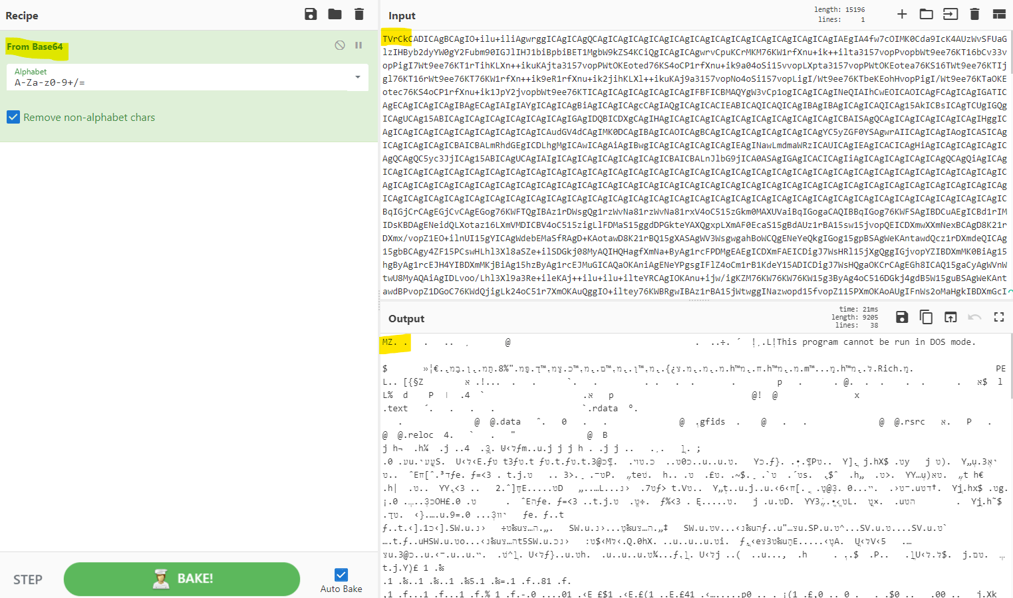Save the recipe with floppy icon

tap(311, 14)
